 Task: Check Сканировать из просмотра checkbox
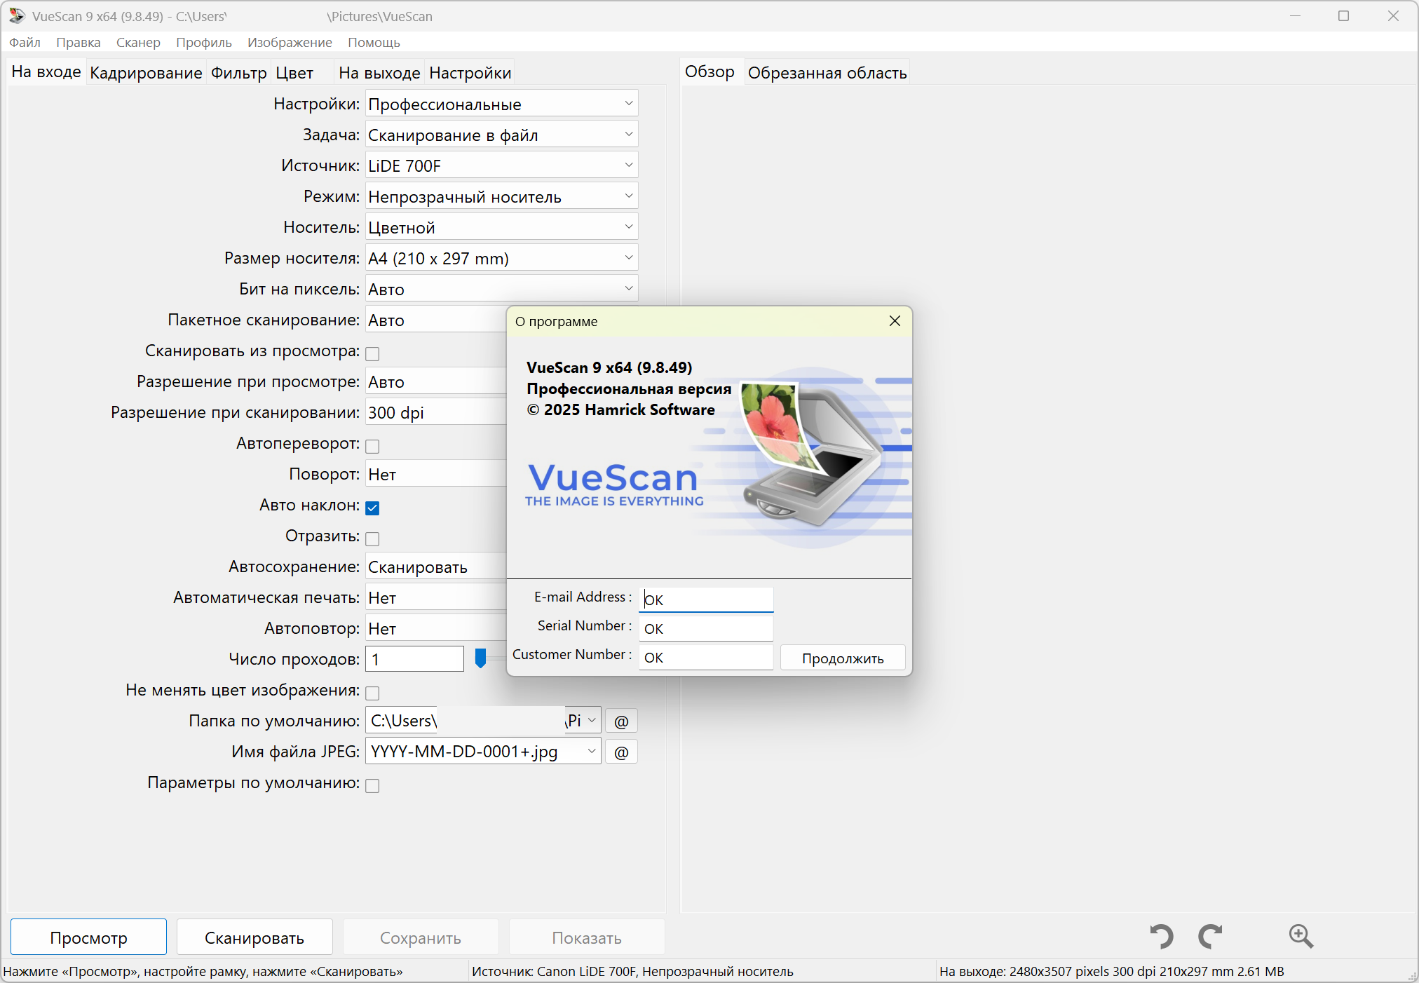pyautogui.click(x=373, y=353)
